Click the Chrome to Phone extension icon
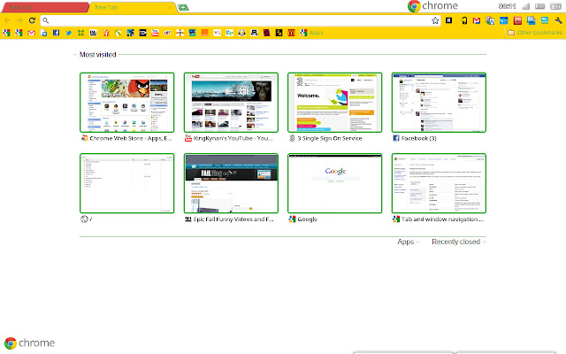The width and height of the screenshot is (566, 354). pos(463,20)
